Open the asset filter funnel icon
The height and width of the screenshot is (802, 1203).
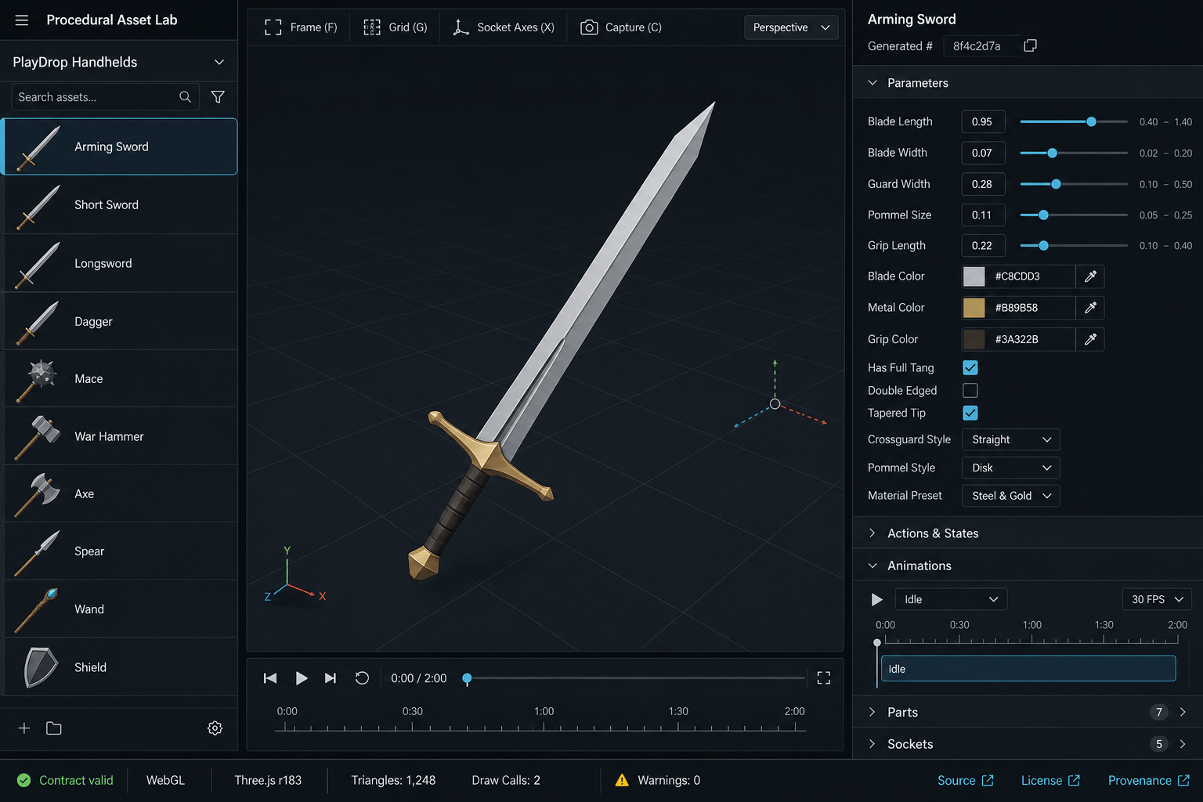coord(218,97)
